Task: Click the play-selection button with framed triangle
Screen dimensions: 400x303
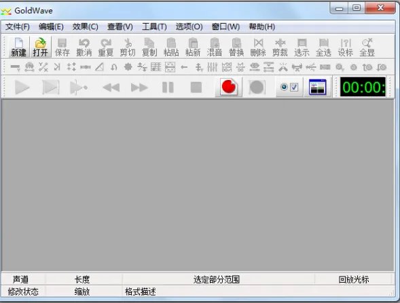Action: (x=50, y=87)
